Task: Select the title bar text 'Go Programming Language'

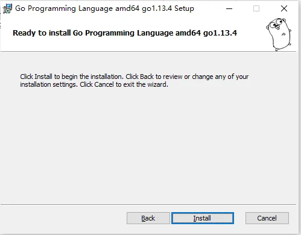Action: 64,8
